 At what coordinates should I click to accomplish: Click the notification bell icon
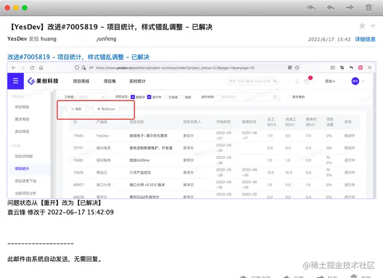coord(297,81)
